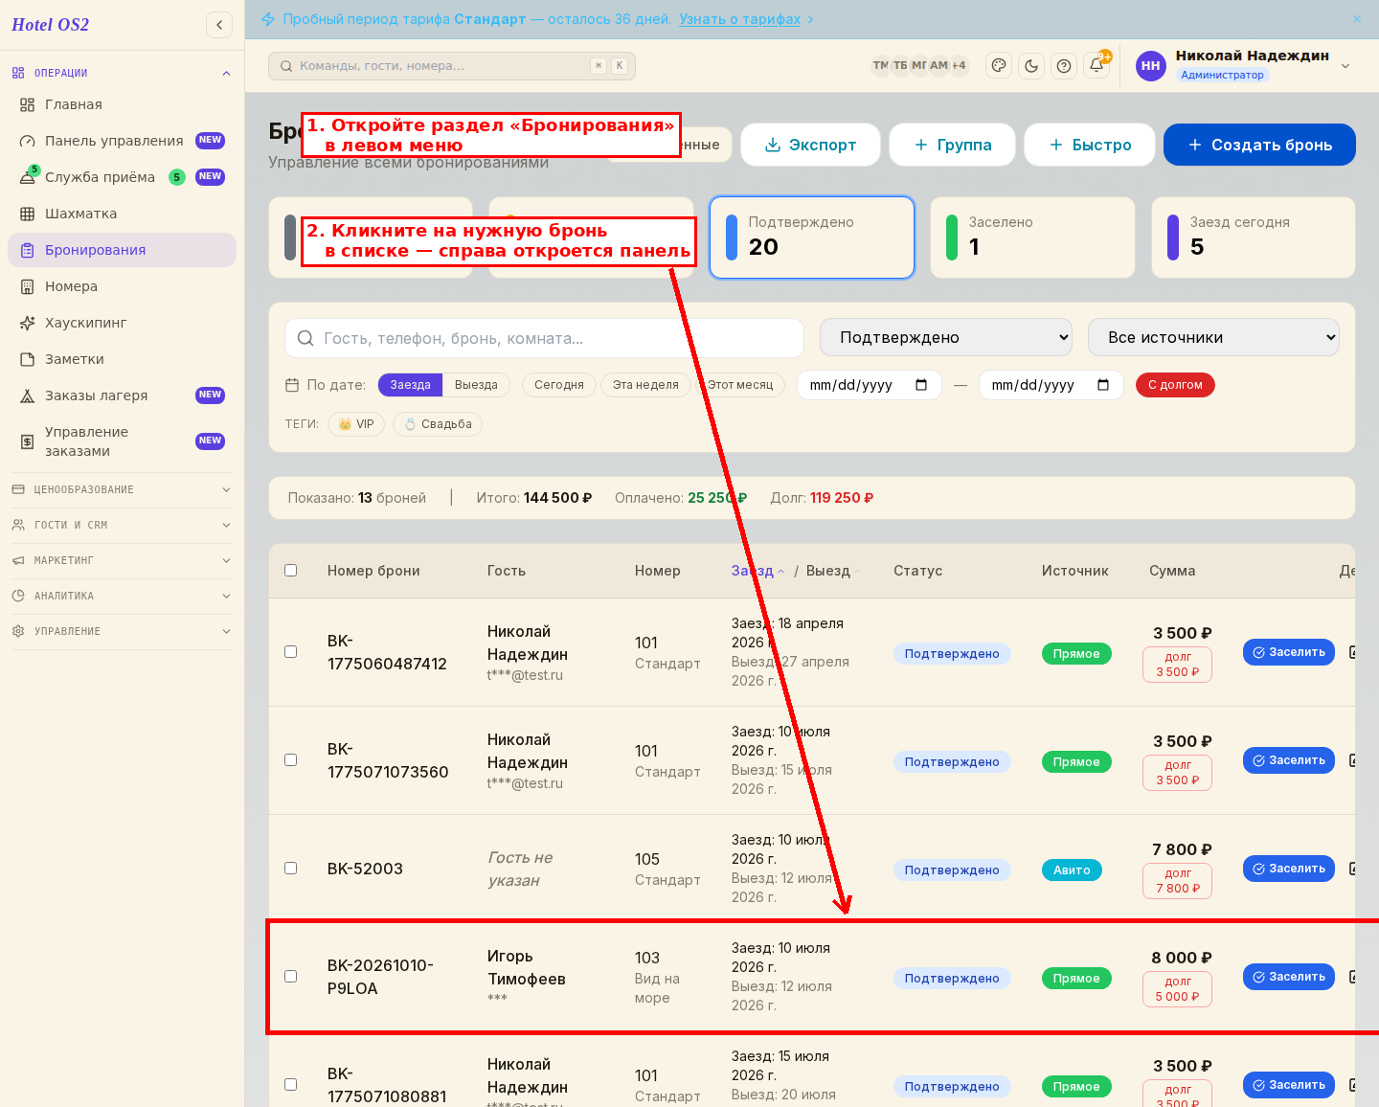The height and width of the screenshot is (1107, 1379).
Task: Open Управление заказами menu item
Action: pos(122,441)
